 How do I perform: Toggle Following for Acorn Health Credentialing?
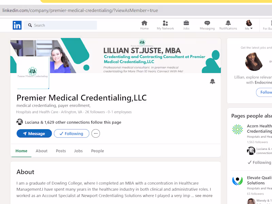click(259, 163)
